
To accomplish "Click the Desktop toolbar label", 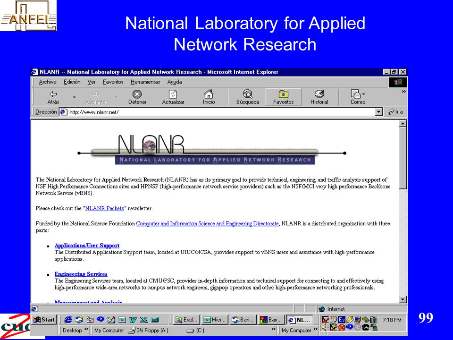I will pyautogui.click(x=72, y=330).
